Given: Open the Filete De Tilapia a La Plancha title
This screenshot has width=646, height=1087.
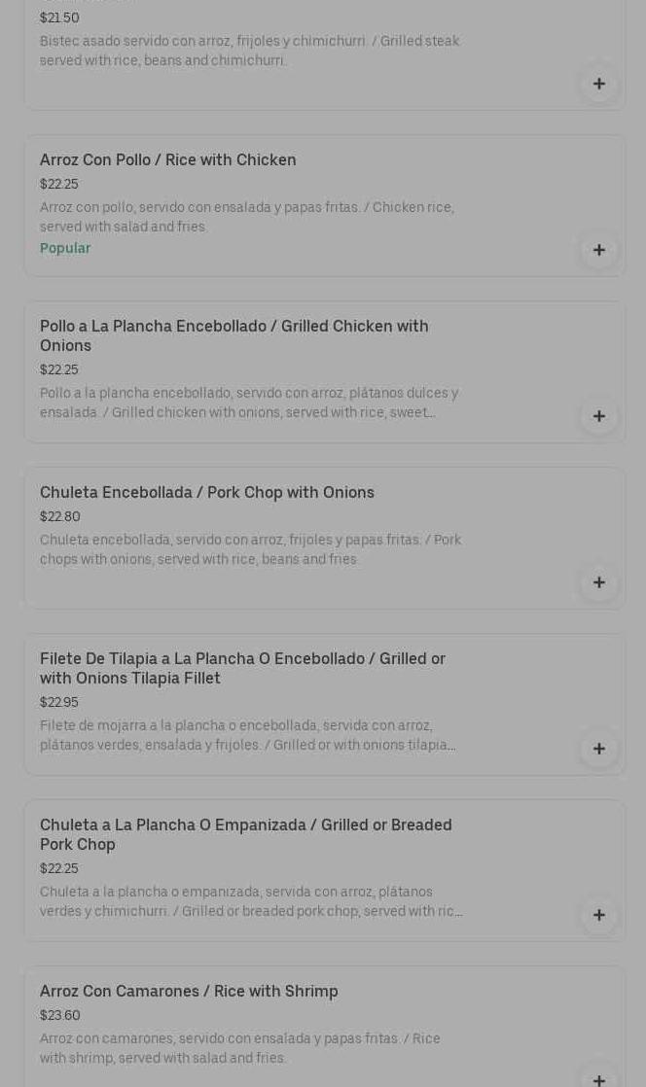Looking at the screenshot, I should (242, 668).
